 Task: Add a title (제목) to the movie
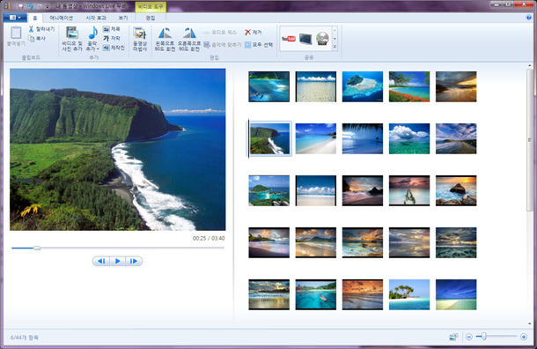tap(112, 29)
